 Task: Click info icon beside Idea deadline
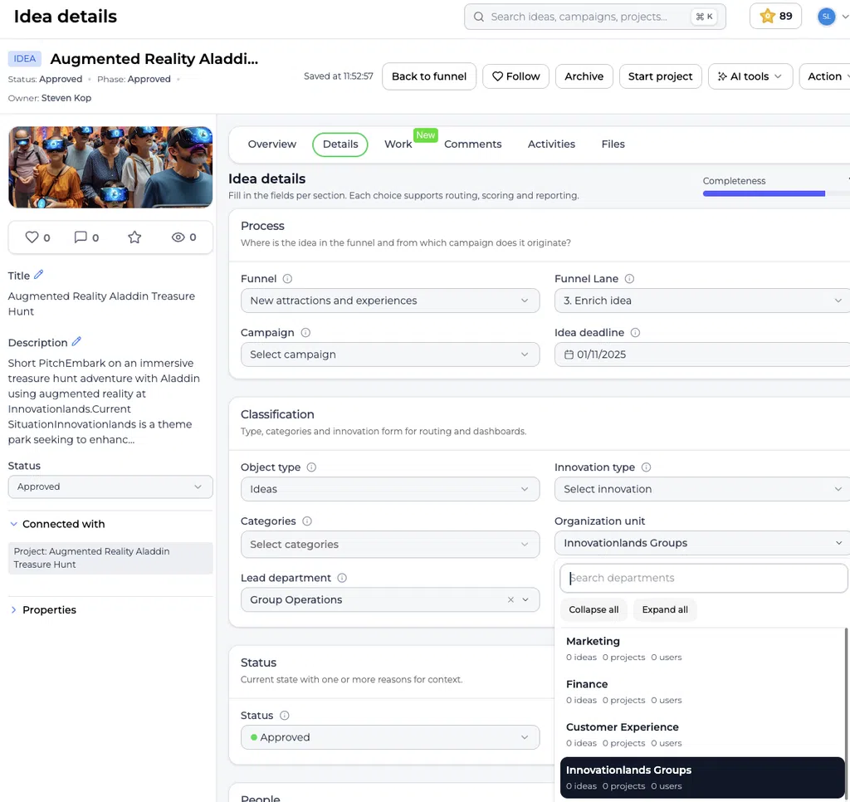[635, 332]
